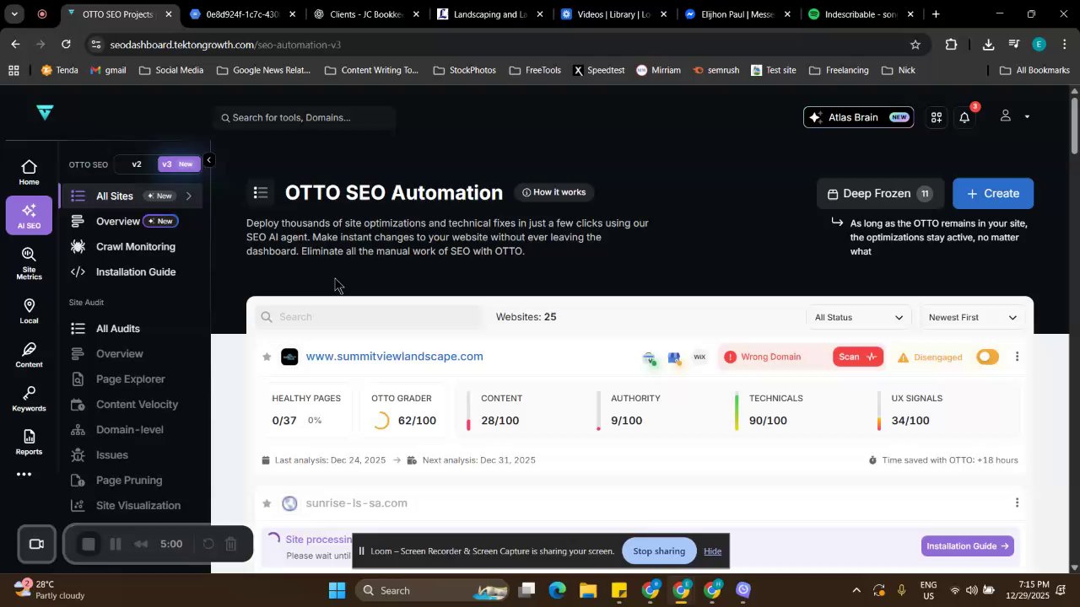Image resolution: width=1080 pixels, height=607 pixels.
Task: Open the Local sidebar section
Action: click(x=29, y=311)
